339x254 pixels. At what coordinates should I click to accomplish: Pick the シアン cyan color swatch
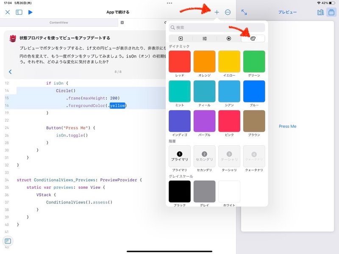[229, 91]
